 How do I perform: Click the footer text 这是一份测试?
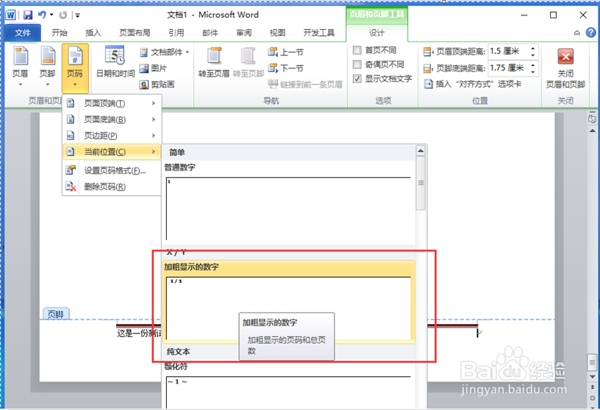(x=139, y=333)
